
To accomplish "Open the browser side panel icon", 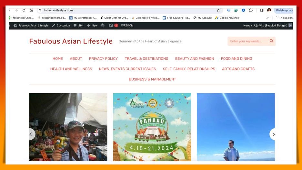I will pyautogui.click(x=262, y=10).
